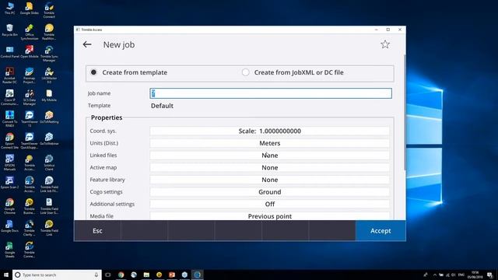Open Active map property
The height and width of the screenshot is (280, 498).
point(270,168)
